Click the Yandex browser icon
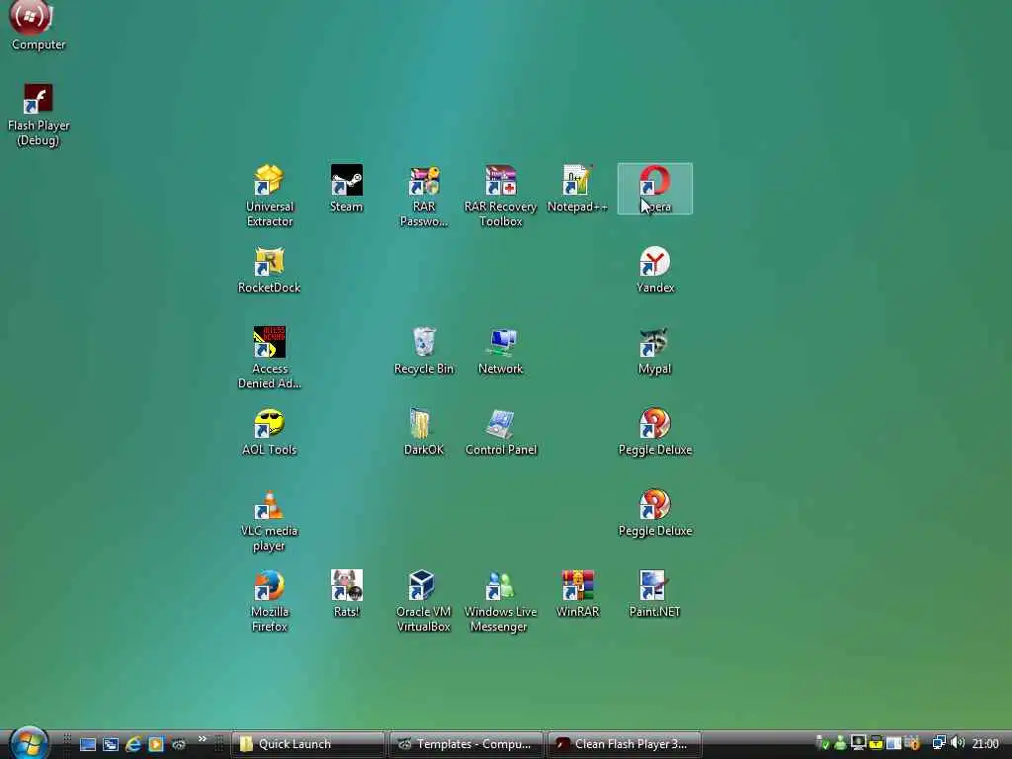 coord(655,270)
